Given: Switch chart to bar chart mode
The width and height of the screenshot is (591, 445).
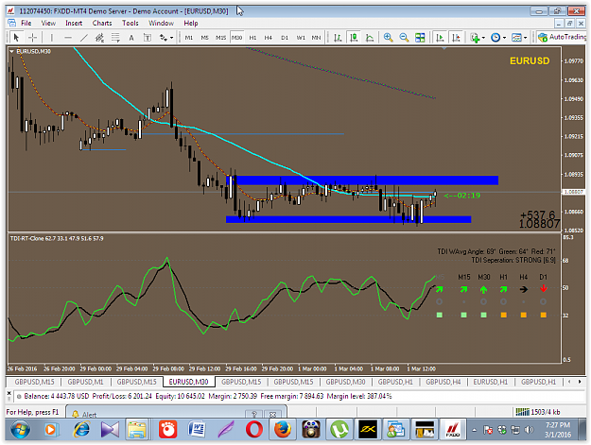Looking at the screenshot, I should pyautogui.click(x=338, y=37).
